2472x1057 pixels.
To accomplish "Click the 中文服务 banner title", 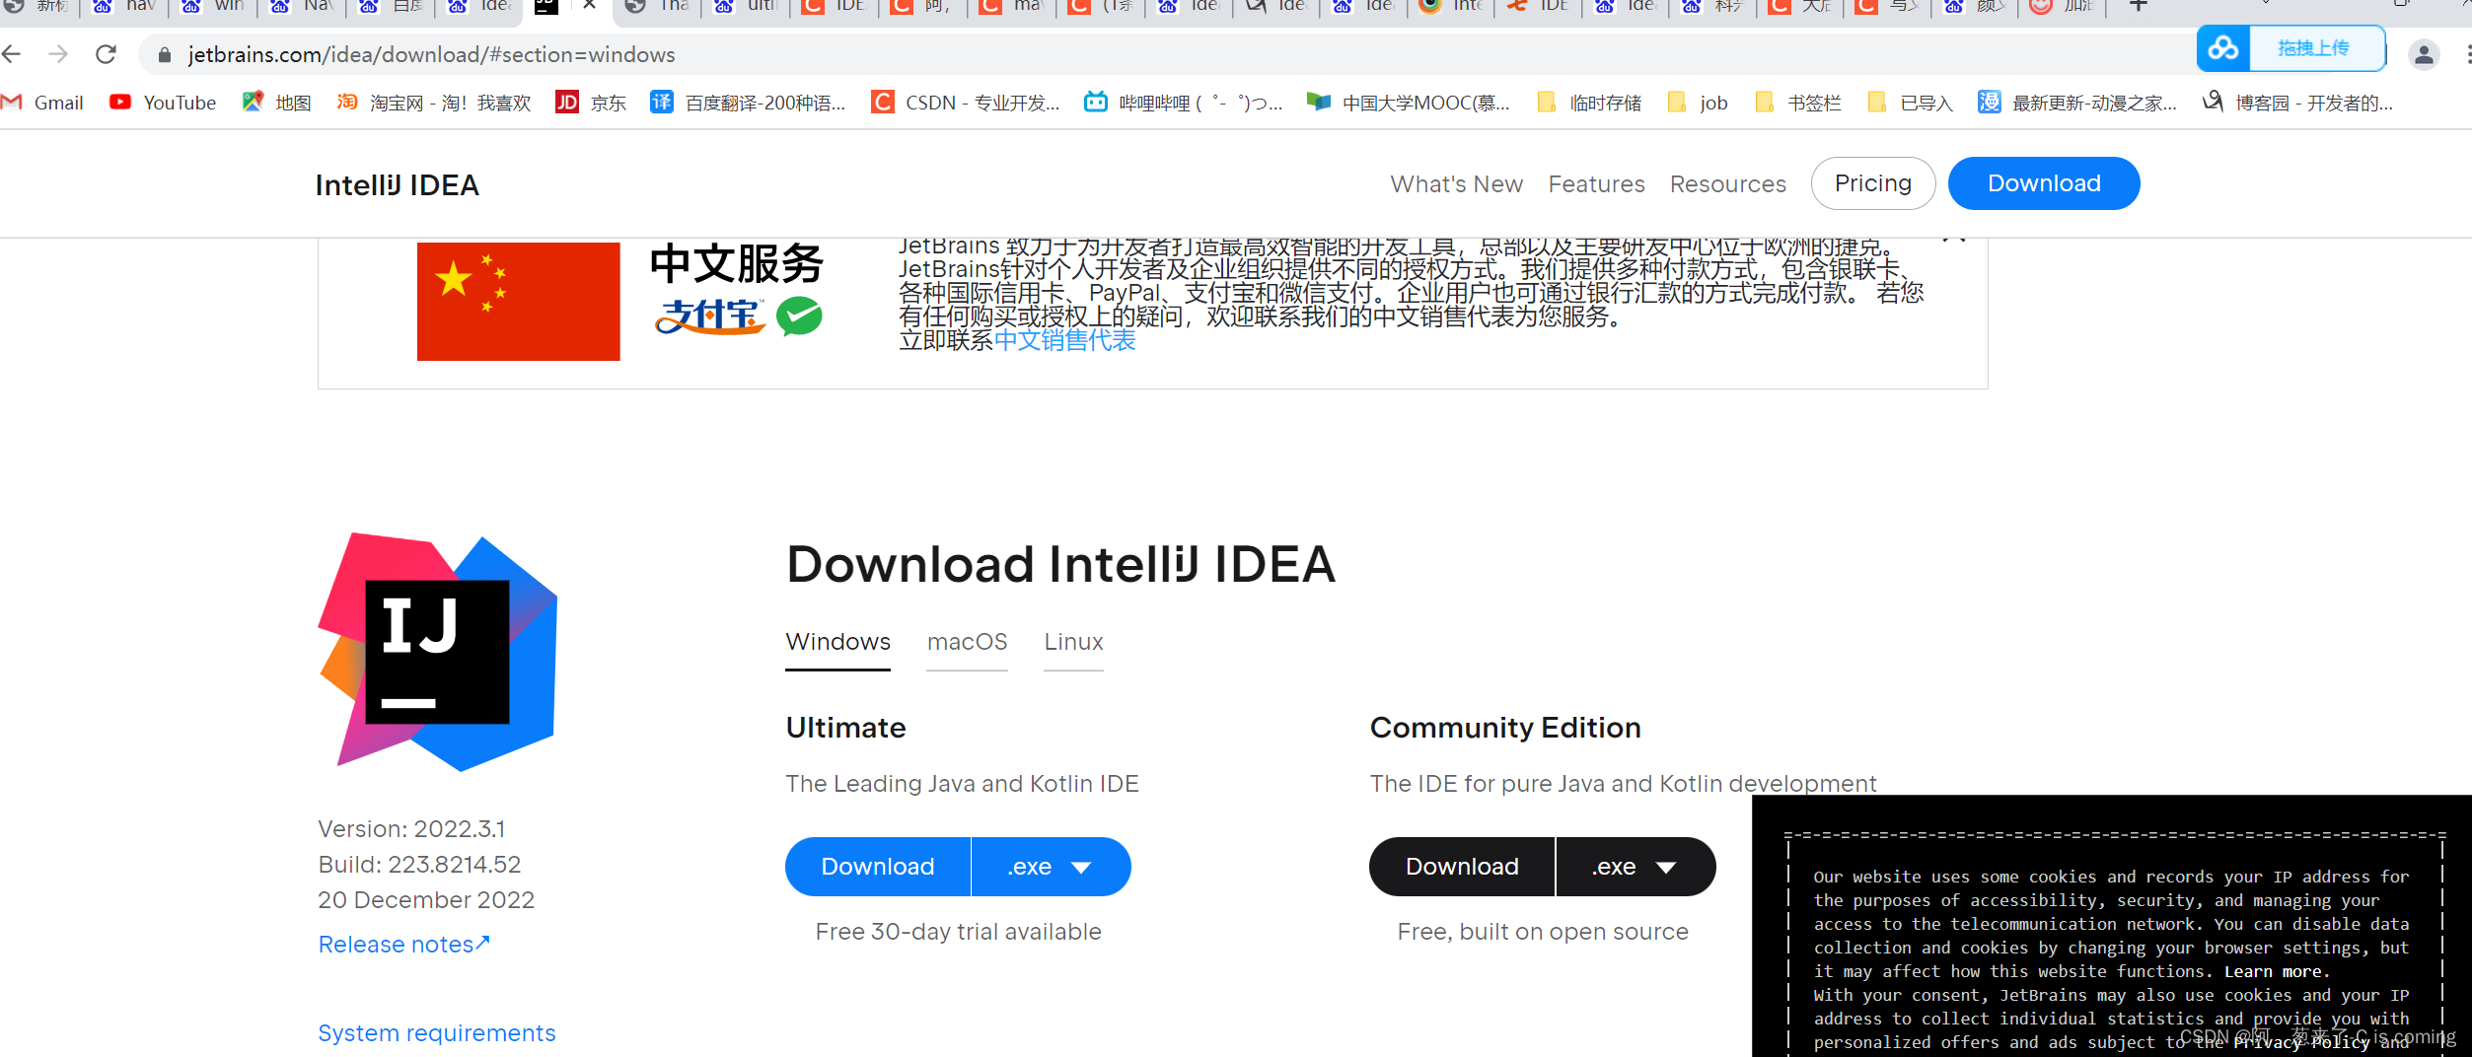I will point(737,264).
